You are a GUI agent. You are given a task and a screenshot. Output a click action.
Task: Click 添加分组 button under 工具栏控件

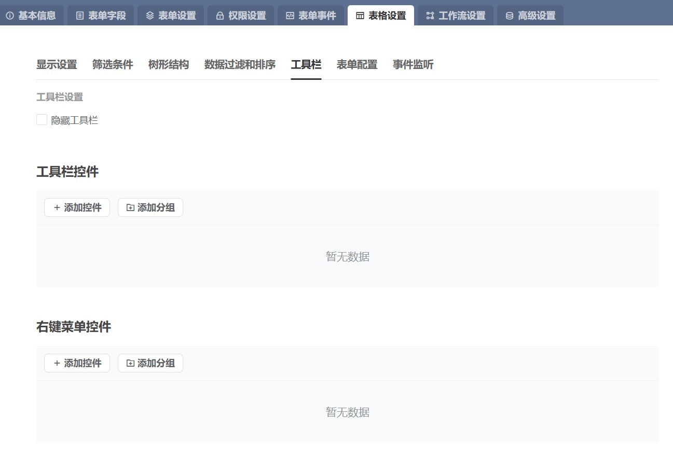click(150, 207)
